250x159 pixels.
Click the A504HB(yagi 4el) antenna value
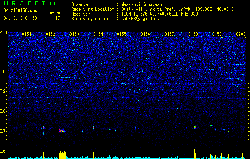point(140,19)
